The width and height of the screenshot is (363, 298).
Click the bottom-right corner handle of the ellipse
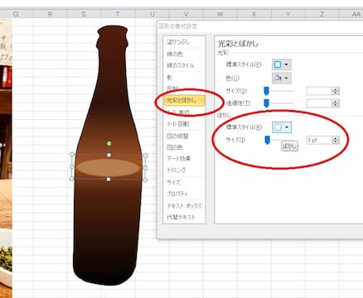[x=145, y=180]
